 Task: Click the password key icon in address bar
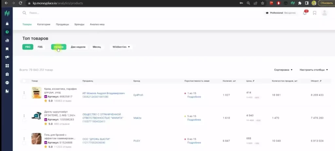(241, 3)
